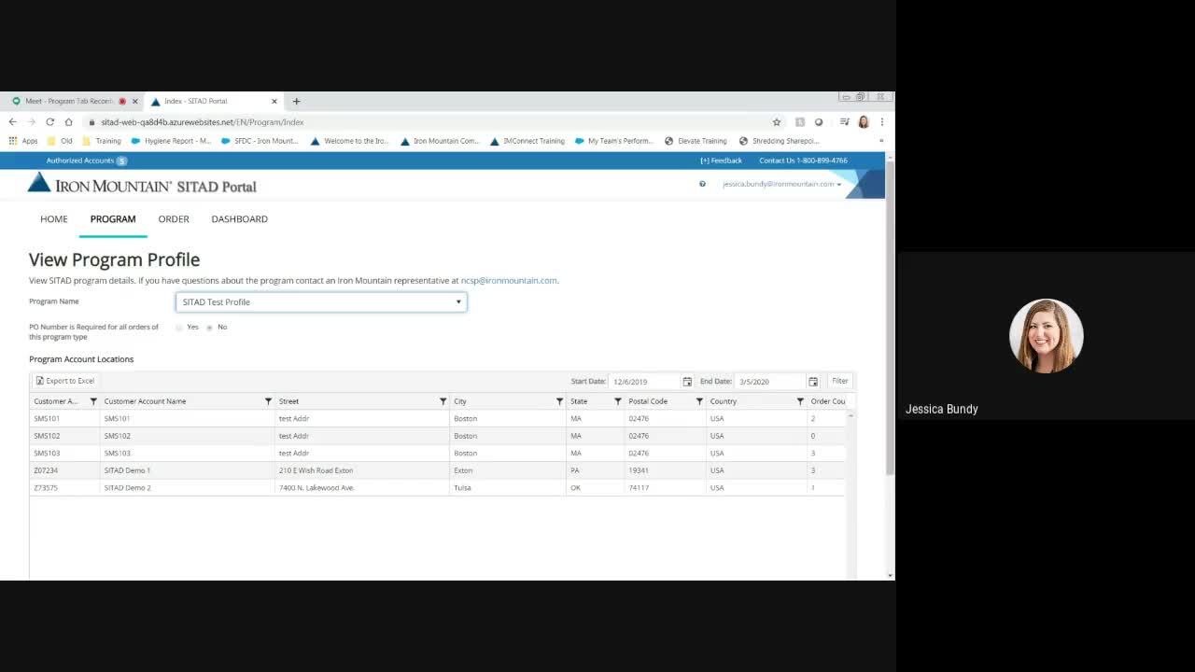Open the Elevate Training bookmark
1195x672 pixels.
(696, 141)
